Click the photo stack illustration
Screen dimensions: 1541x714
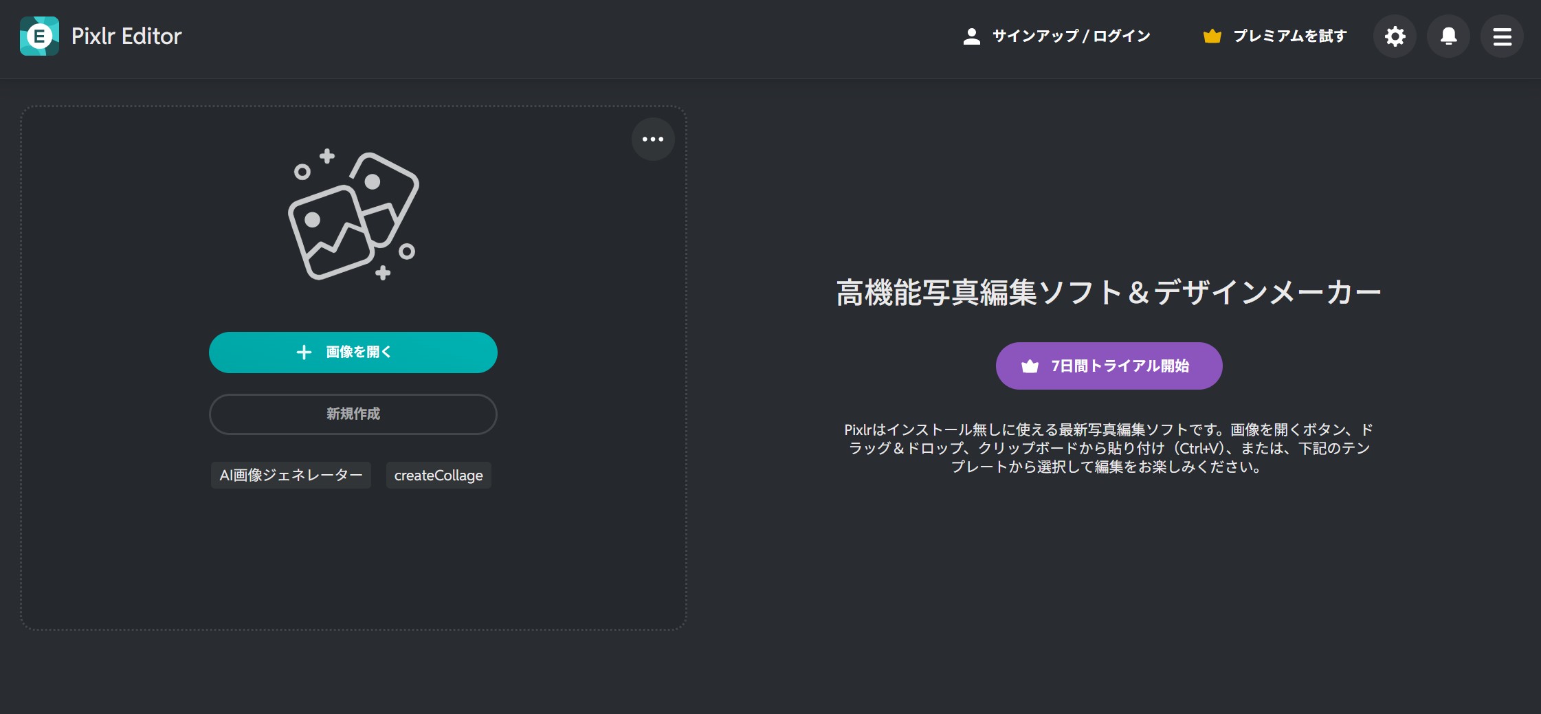353,215
